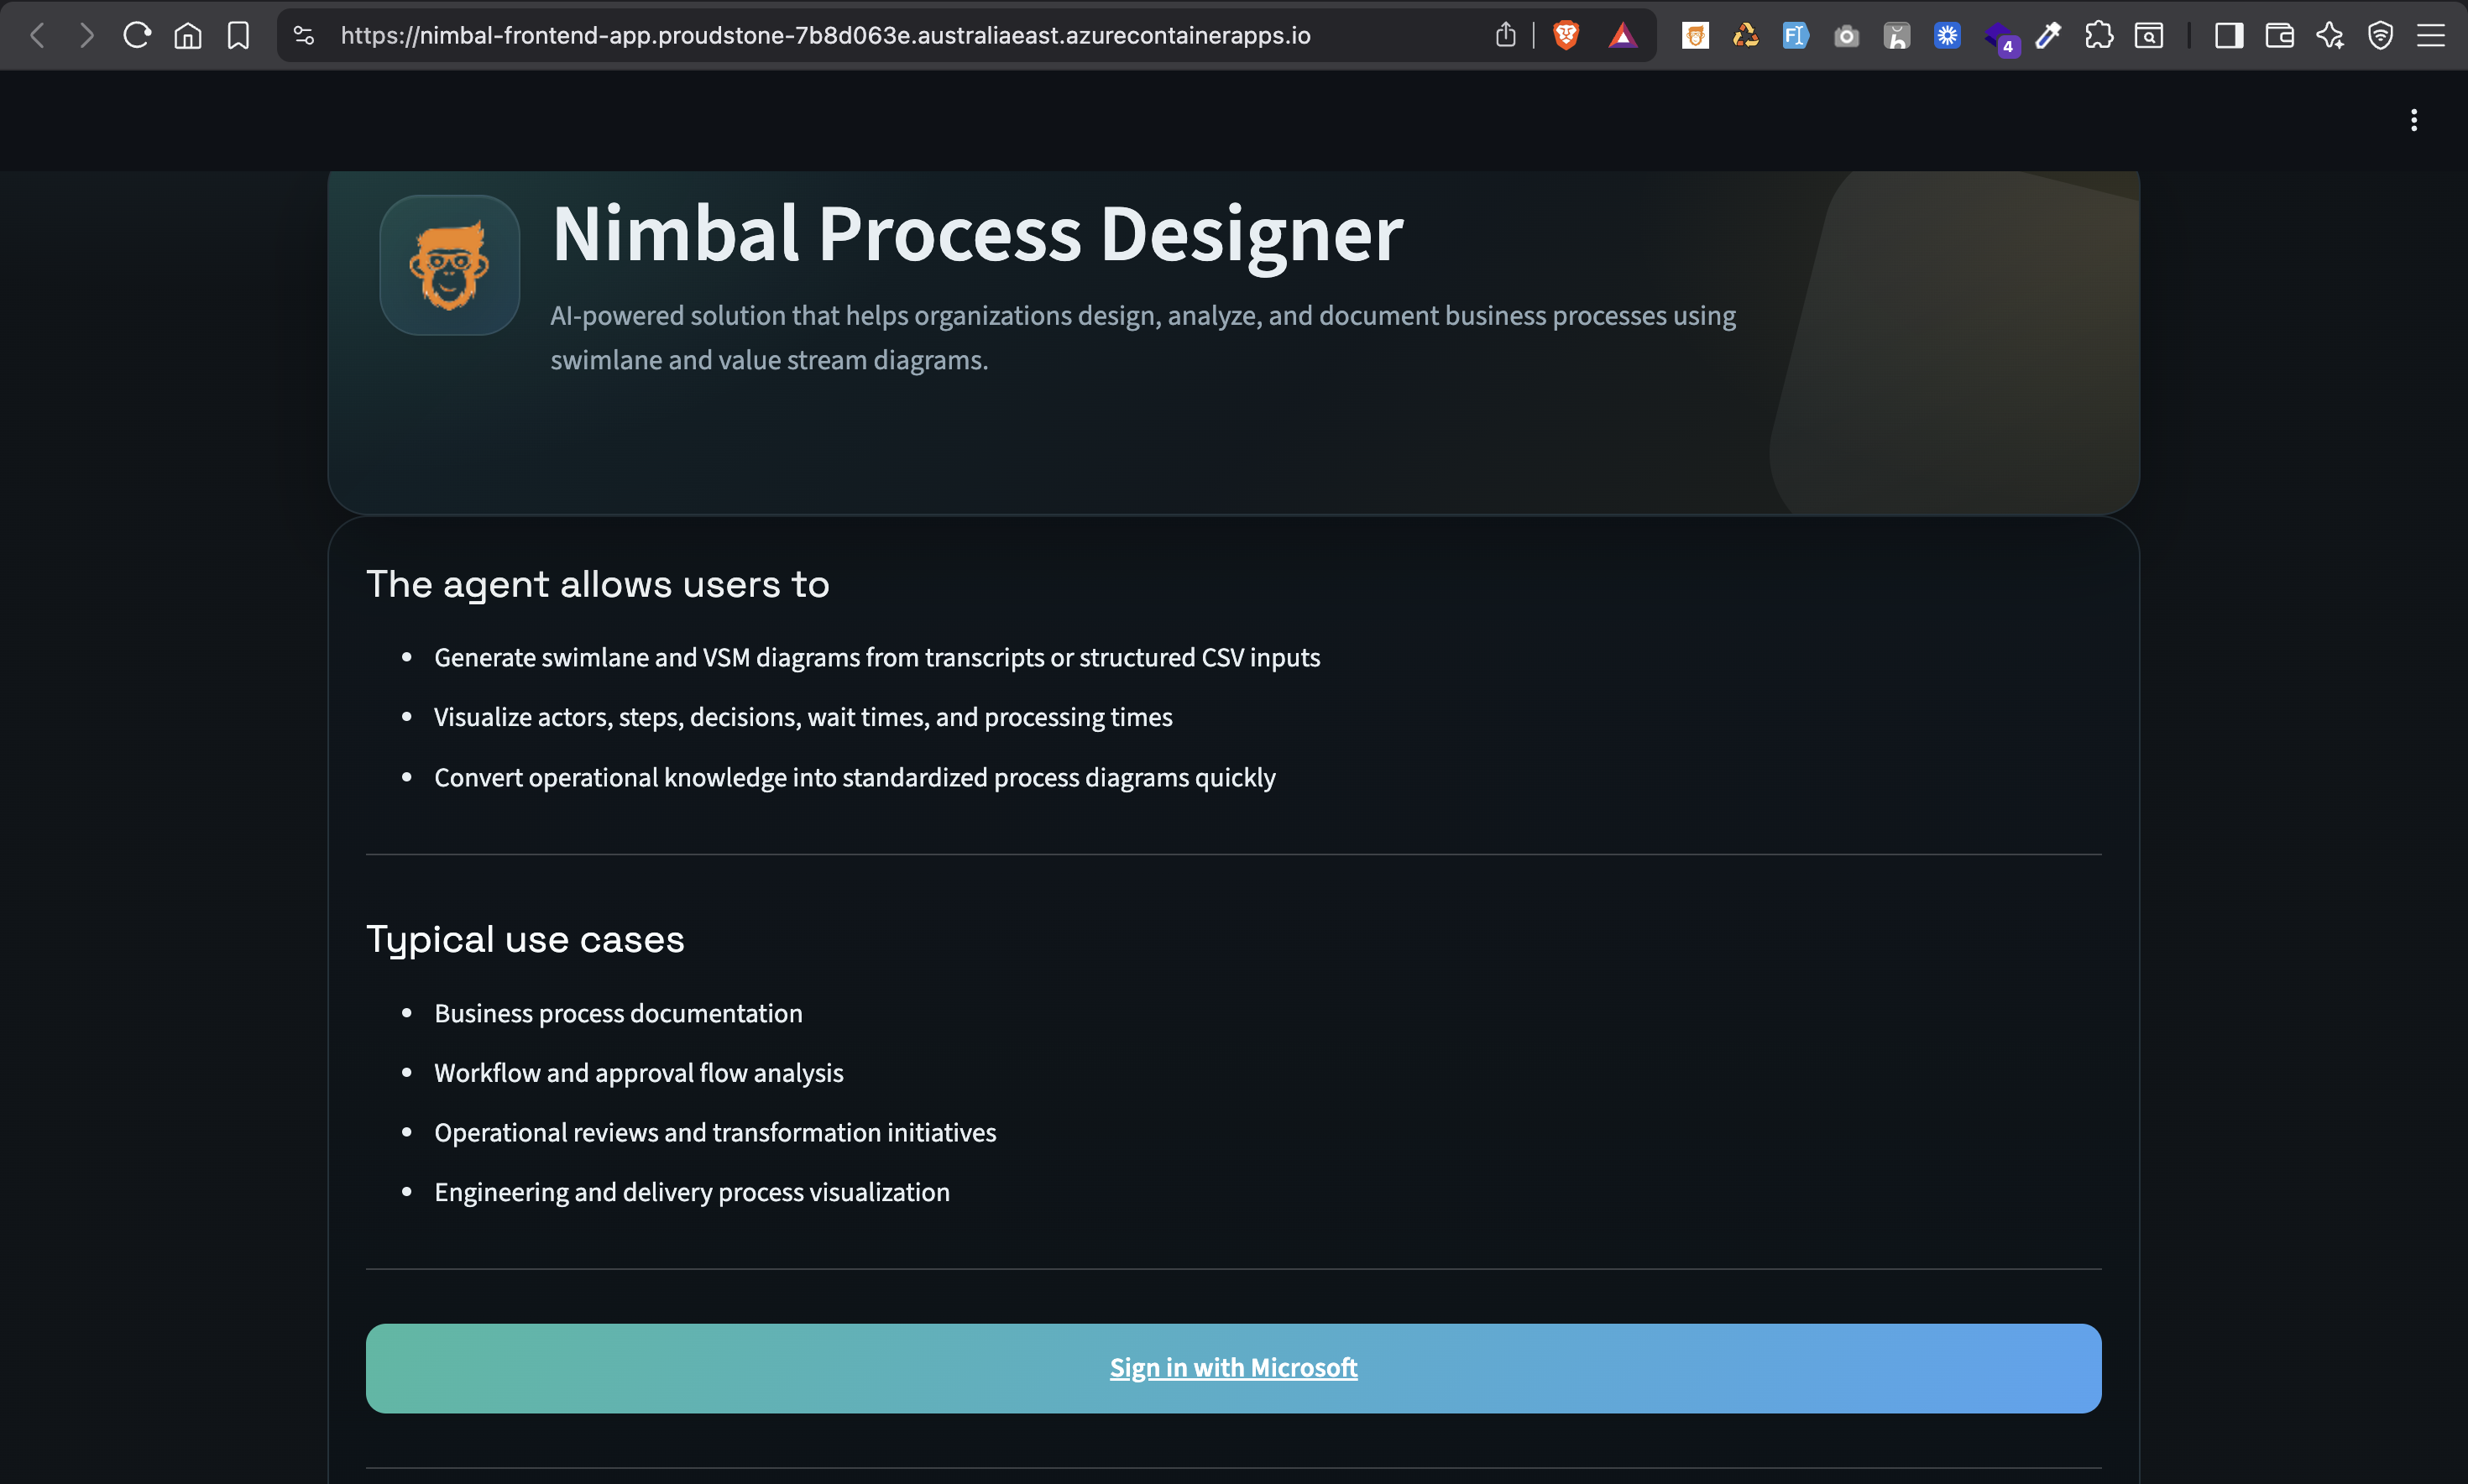The width and height of the screenshot is (2468, 1484).
Task: Open the screenshot camera extension
Action: 1847,35
